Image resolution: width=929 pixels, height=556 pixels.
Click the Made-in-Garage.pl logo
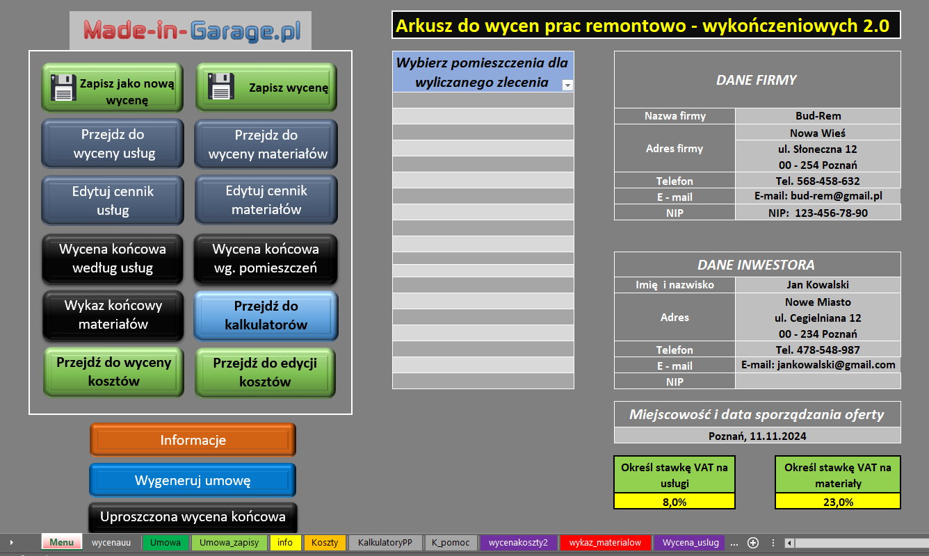pos(191,31)
